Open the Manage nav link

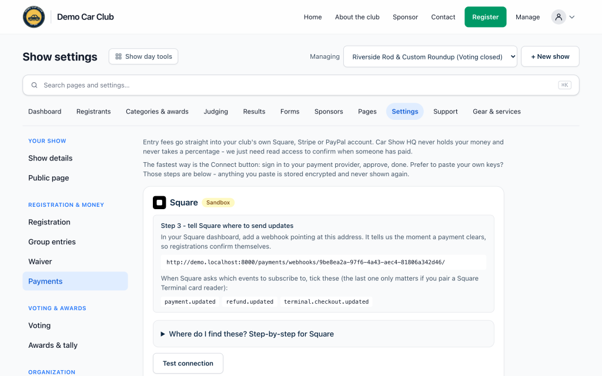[x=527, y=17]
